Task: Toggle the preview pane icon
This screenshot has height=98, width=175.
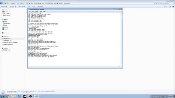Action: coord(170,7)
